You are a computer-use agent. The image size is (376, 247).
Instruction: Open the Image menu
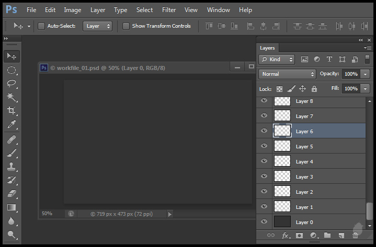(73, 10)
